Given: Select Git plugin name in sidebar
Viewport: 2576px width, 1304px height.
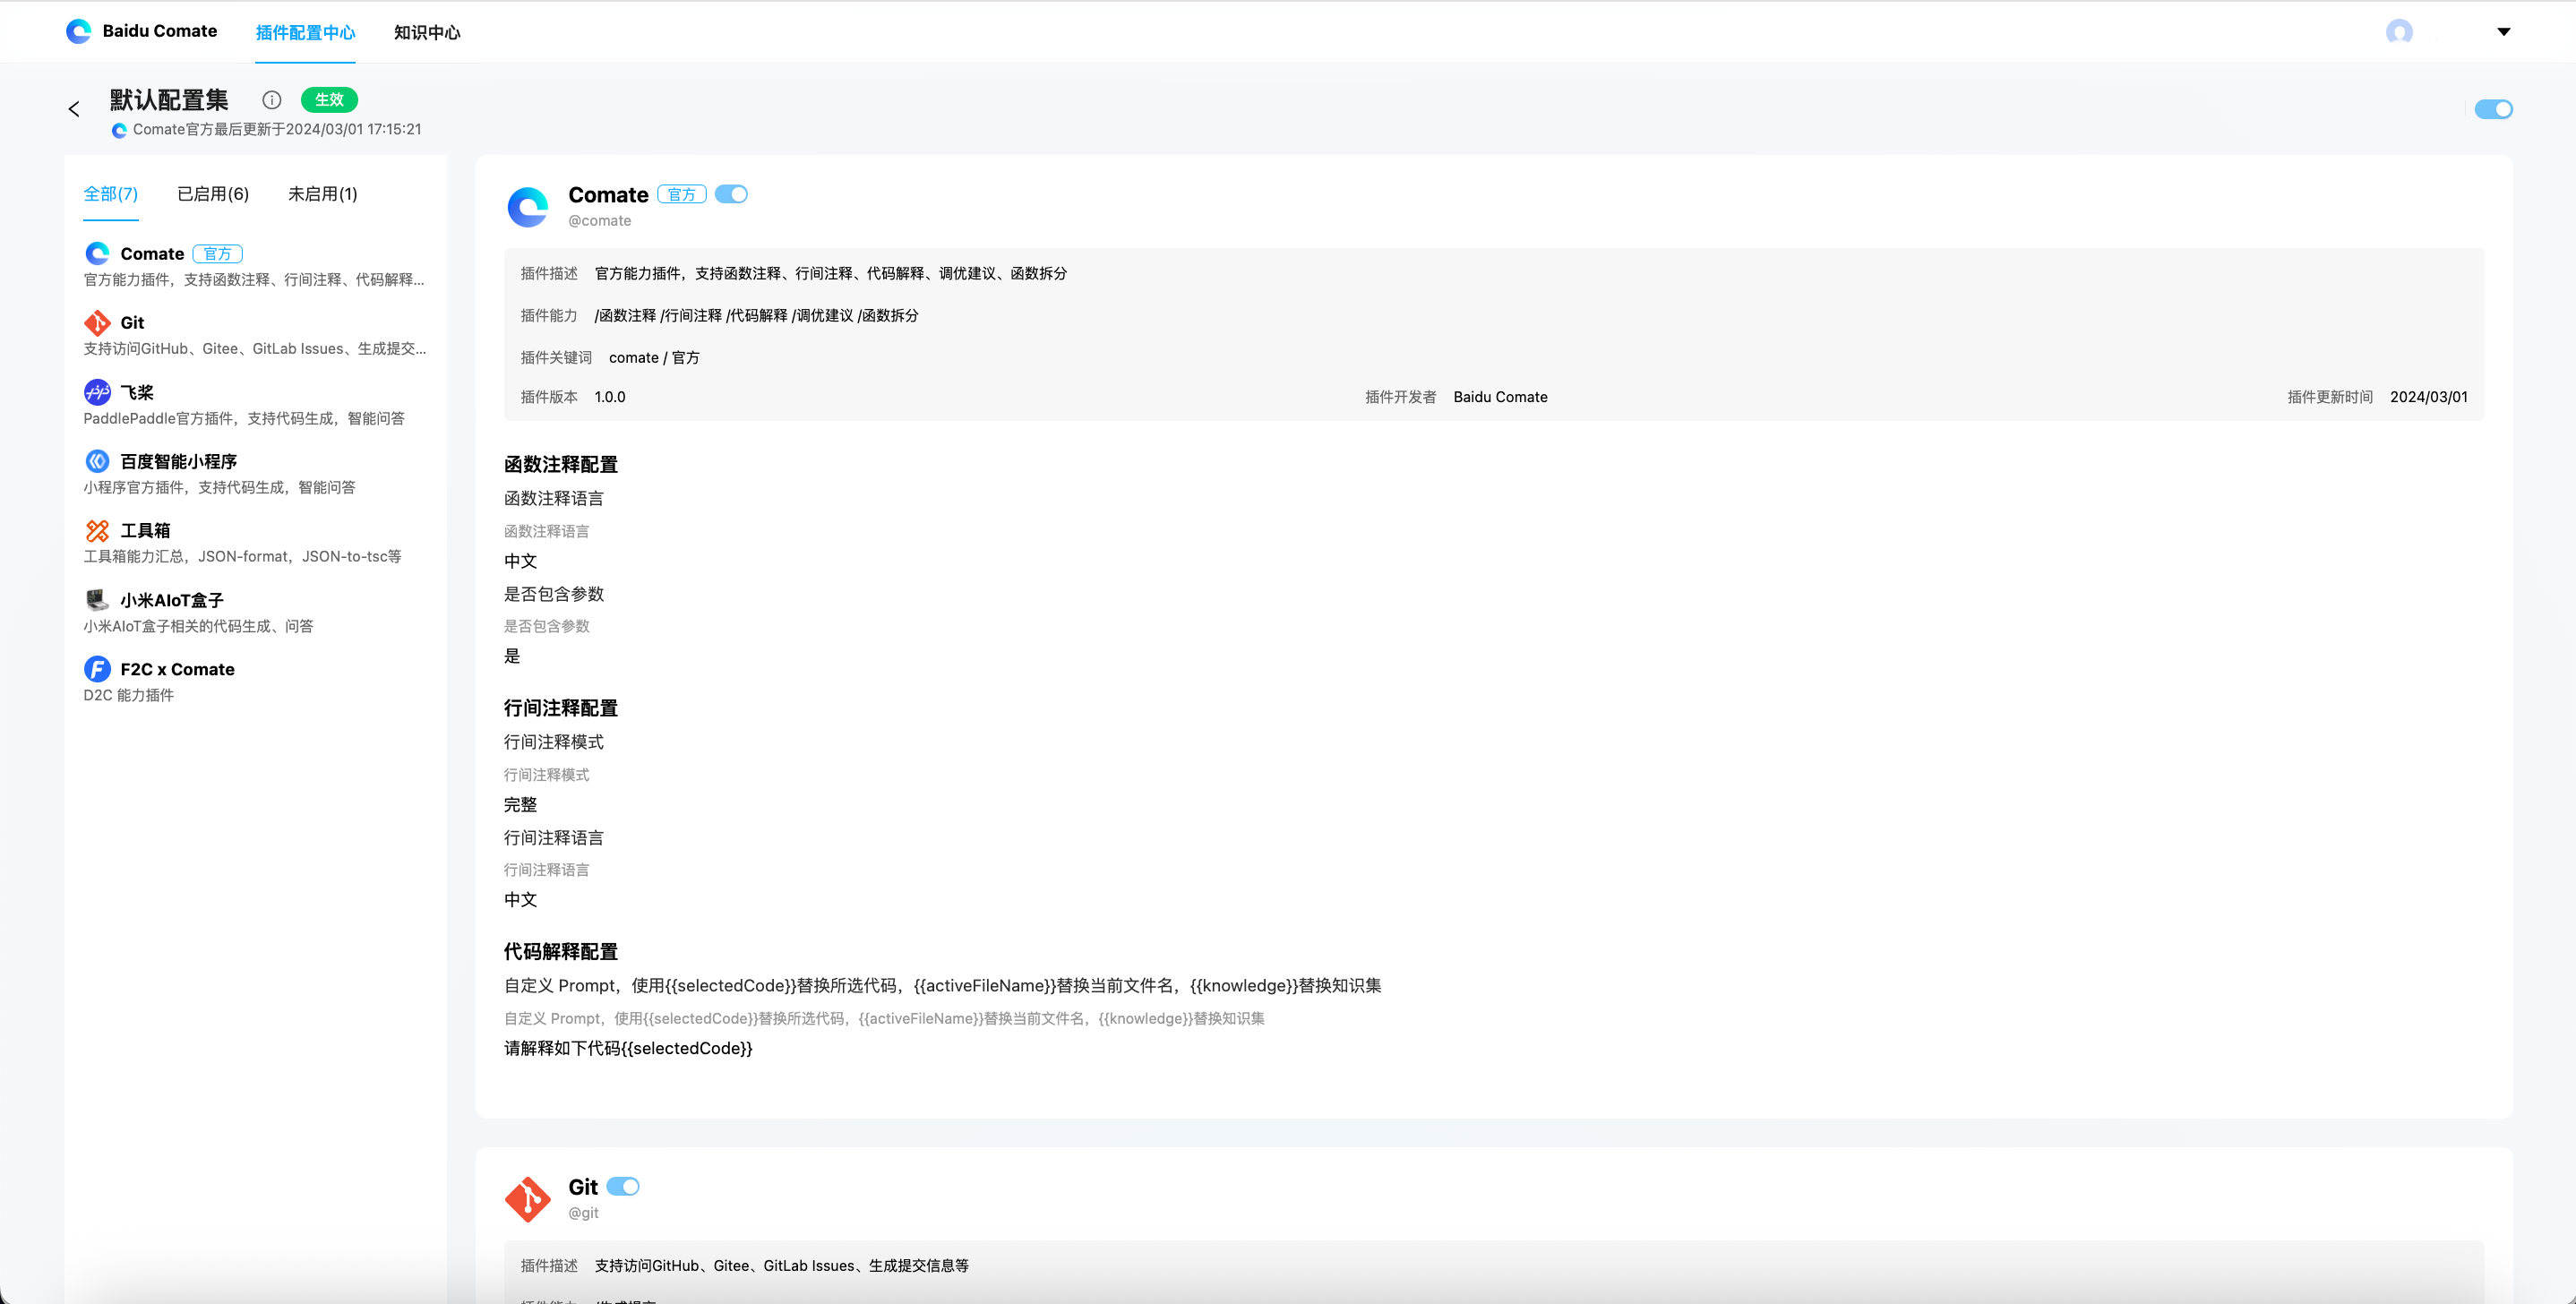Looking at the screenshot, I should (x=132, y=323).
